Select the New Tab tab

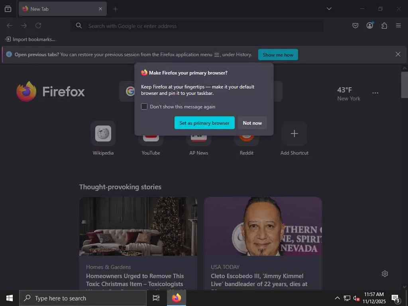63,9
